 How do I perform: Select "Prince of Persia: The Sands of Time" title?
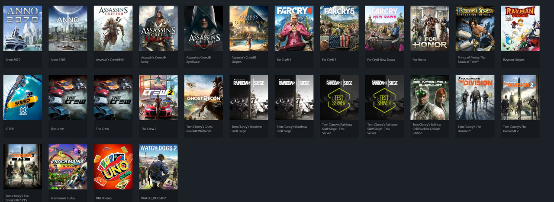472,60
